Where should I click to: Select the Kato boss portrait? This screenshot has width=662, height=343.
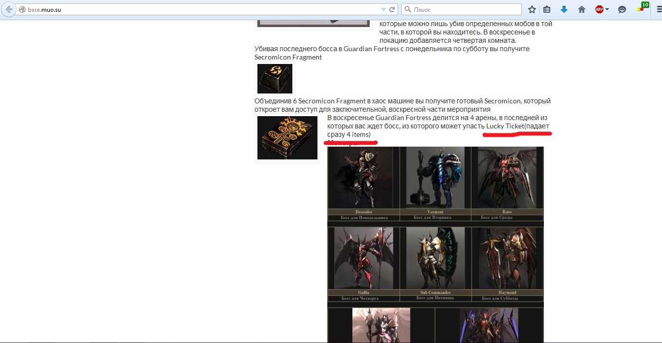pyautogui.click(x=507, y=178)
